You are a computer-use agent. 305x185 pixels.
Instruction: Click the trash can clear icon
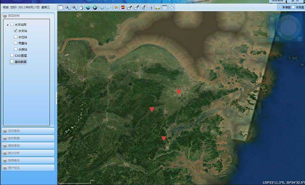[x=151, y=8]
